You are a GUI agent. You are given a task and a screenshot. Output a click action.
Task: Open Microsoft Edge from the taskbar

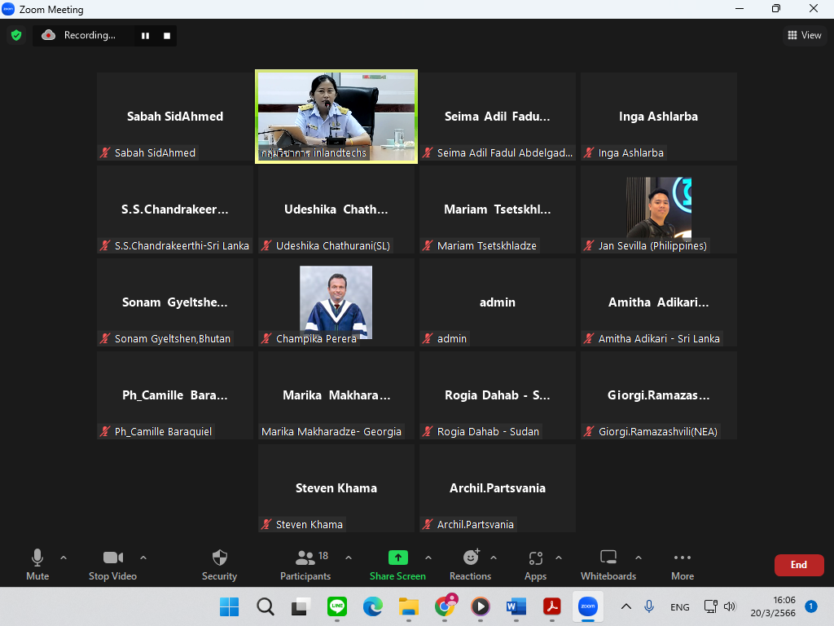[373, 606]
